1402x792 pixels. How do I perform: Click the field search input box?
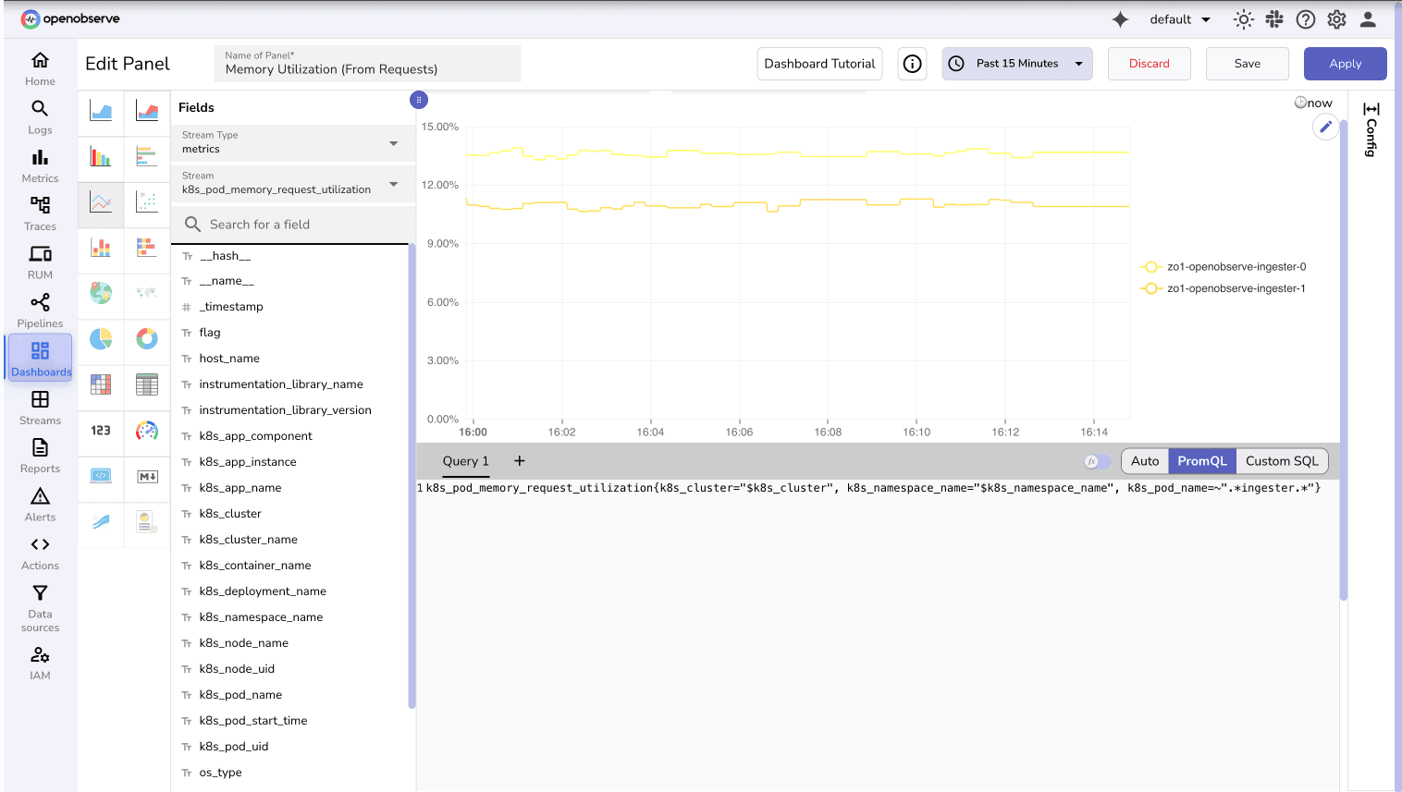click(x=292, y=224)
